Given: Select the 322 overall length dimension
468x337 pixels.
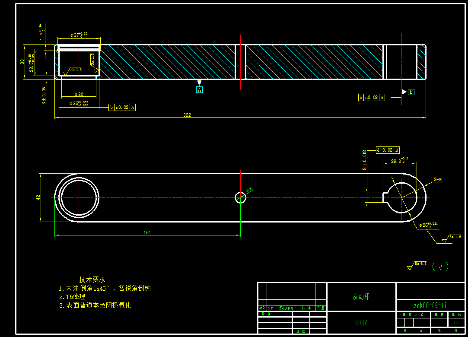Looking at the screenshot, I should tap(187, 115).
